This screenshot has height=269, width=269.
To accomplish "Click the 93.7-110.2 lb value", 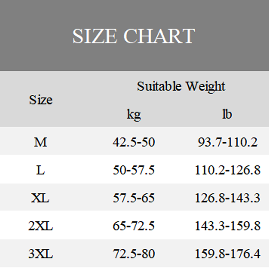I will (228, 142).
